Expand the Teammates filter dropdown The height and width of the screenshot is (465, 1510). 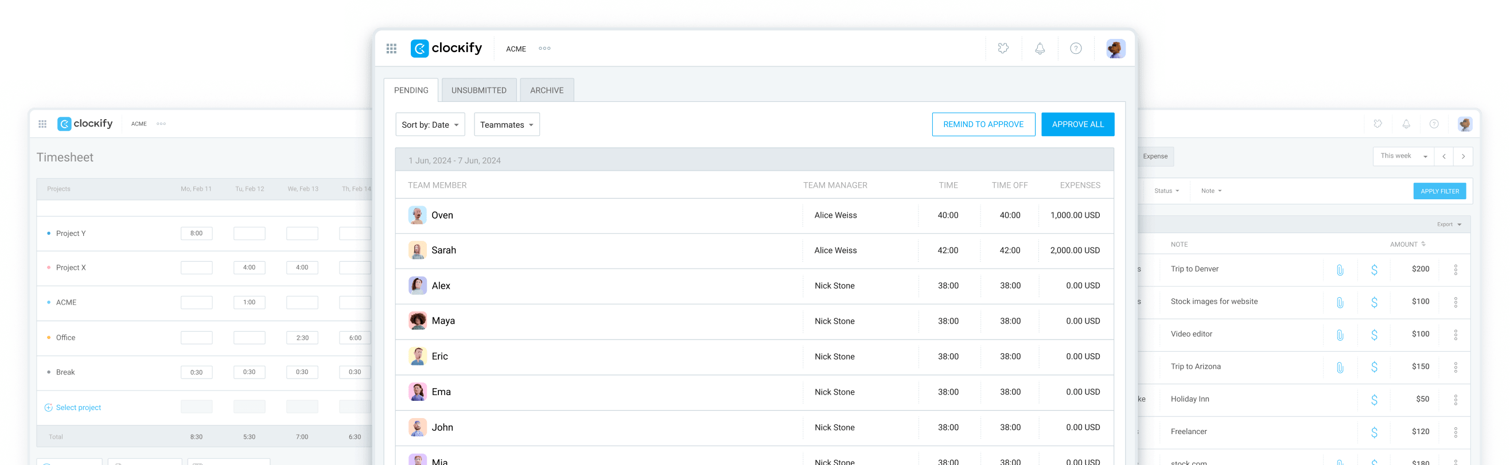click(x=507, y=125)
